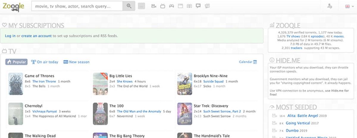
Task: Open The Old Man and the Anomaly episode
Action: (x=139, y=111)
